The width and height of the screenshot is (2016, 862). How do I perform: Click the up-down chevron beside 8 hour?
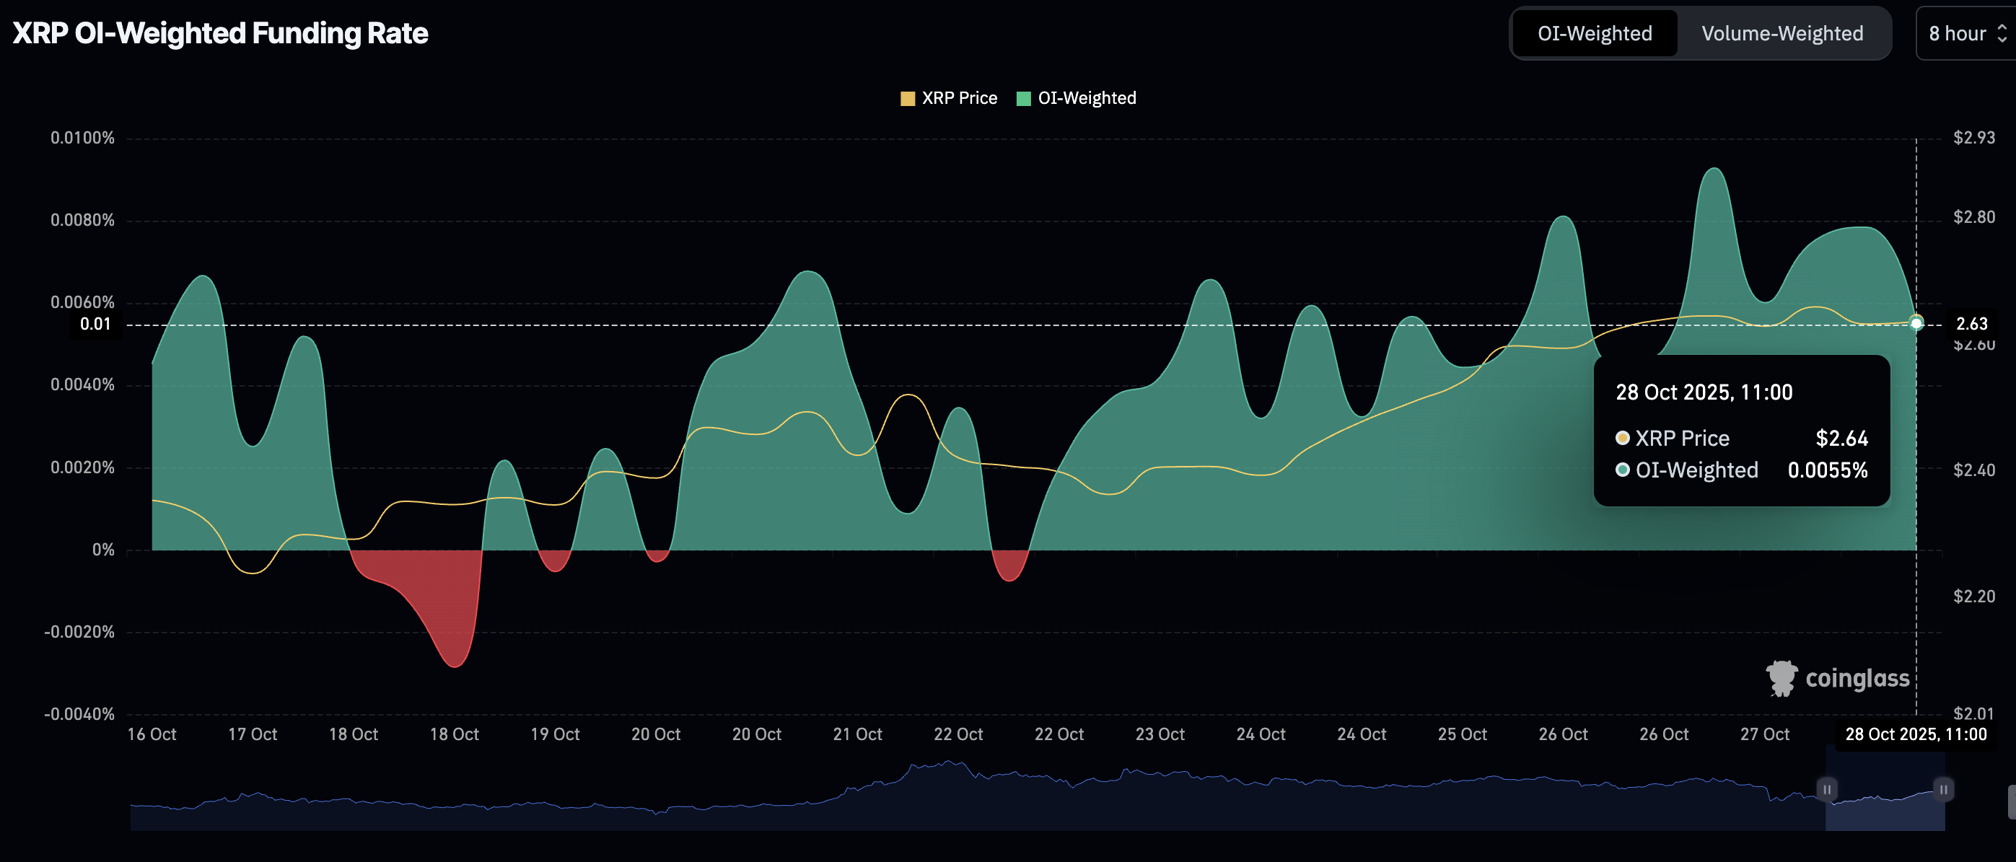tap(2001, 34)
